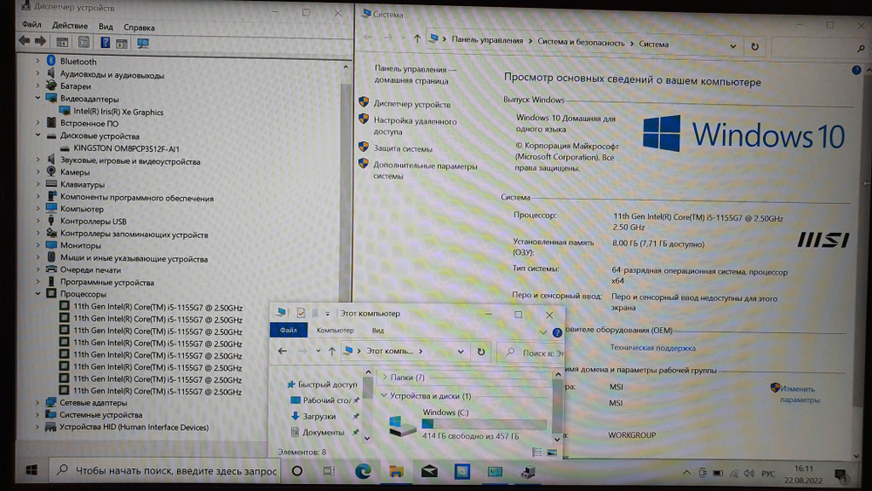Viewport: 872px width, 491px height.
Task: Open Microsoft Edge from taskbar
Action: point(363,472)
